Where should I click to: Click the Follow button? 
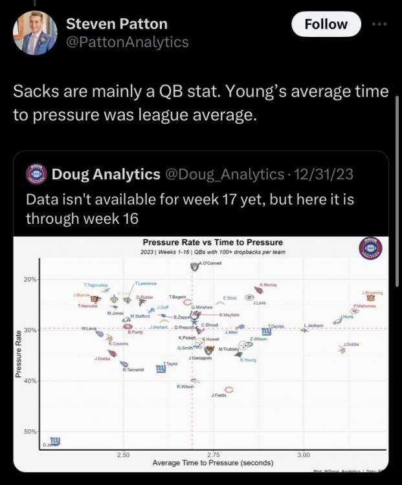(x=326, y=24)
